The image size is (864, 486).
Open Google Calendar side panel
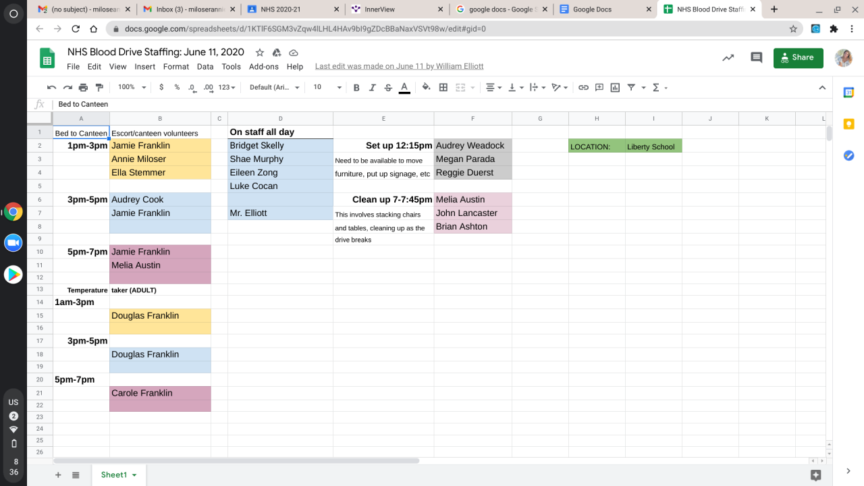[x=849, y=92]
